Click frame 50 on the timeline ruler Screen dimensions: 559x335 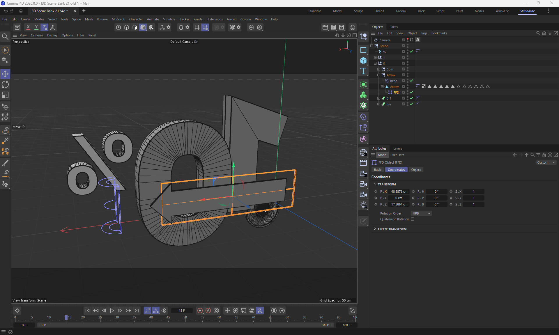pyautogui.click(x=185, y=318)
